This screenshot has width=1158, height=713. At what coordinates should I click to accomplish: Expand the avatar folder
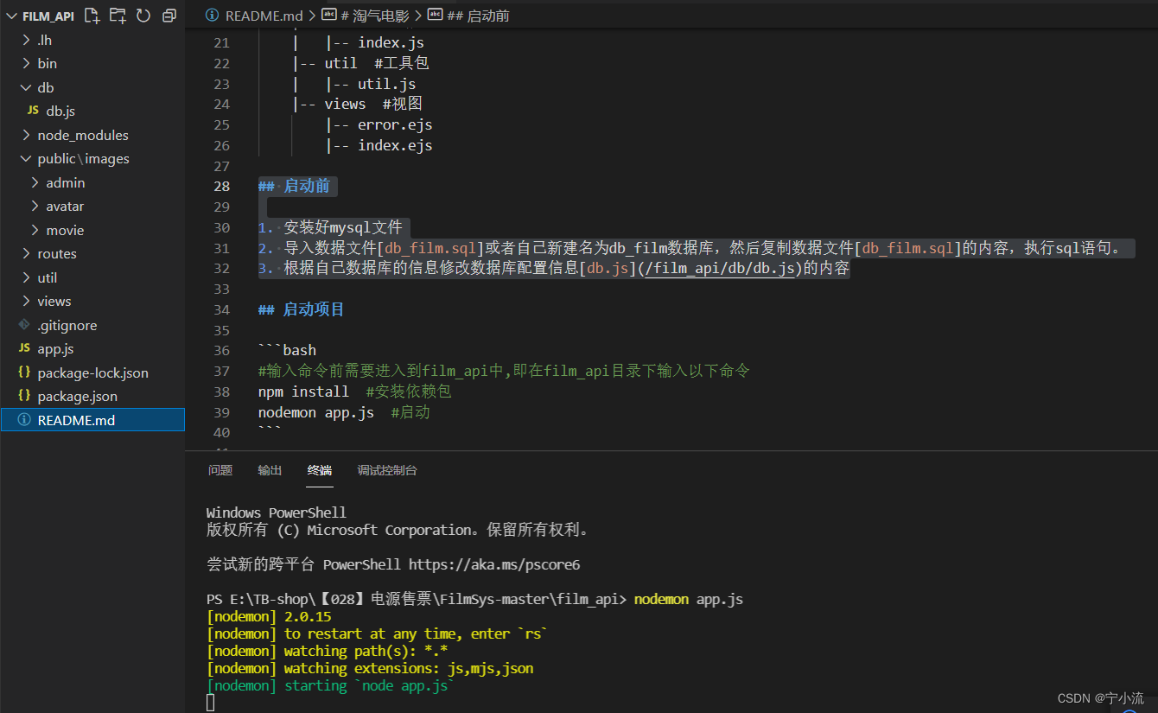pyautogui.click(x=34, y=206)
